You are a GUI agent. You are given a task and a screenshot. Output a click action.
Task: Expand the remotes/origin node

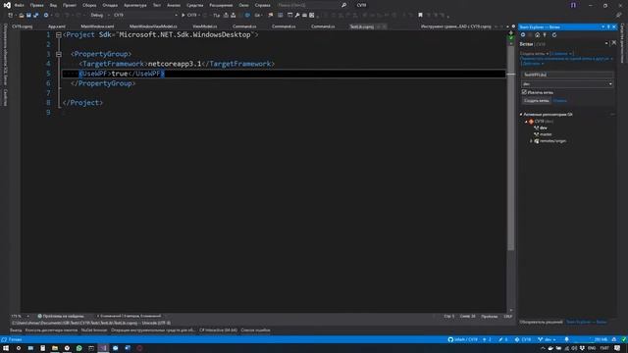coord(532,141)
